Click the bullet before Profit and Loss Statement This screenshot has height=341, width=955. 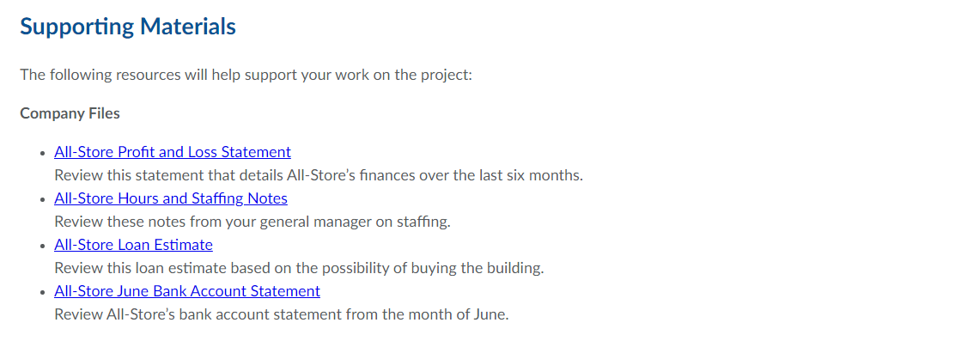point(43,153)
